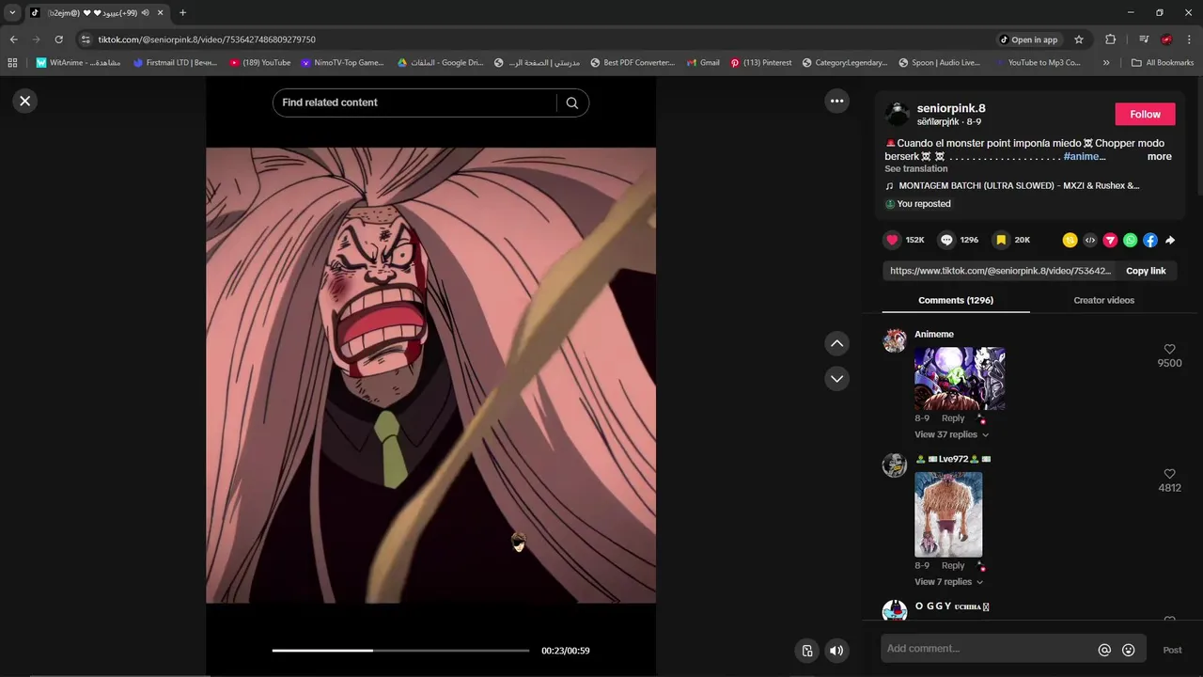Open the All Bookmarks folder
The height and width of the screenshot is (677, 1203).
pos(1163,63)
